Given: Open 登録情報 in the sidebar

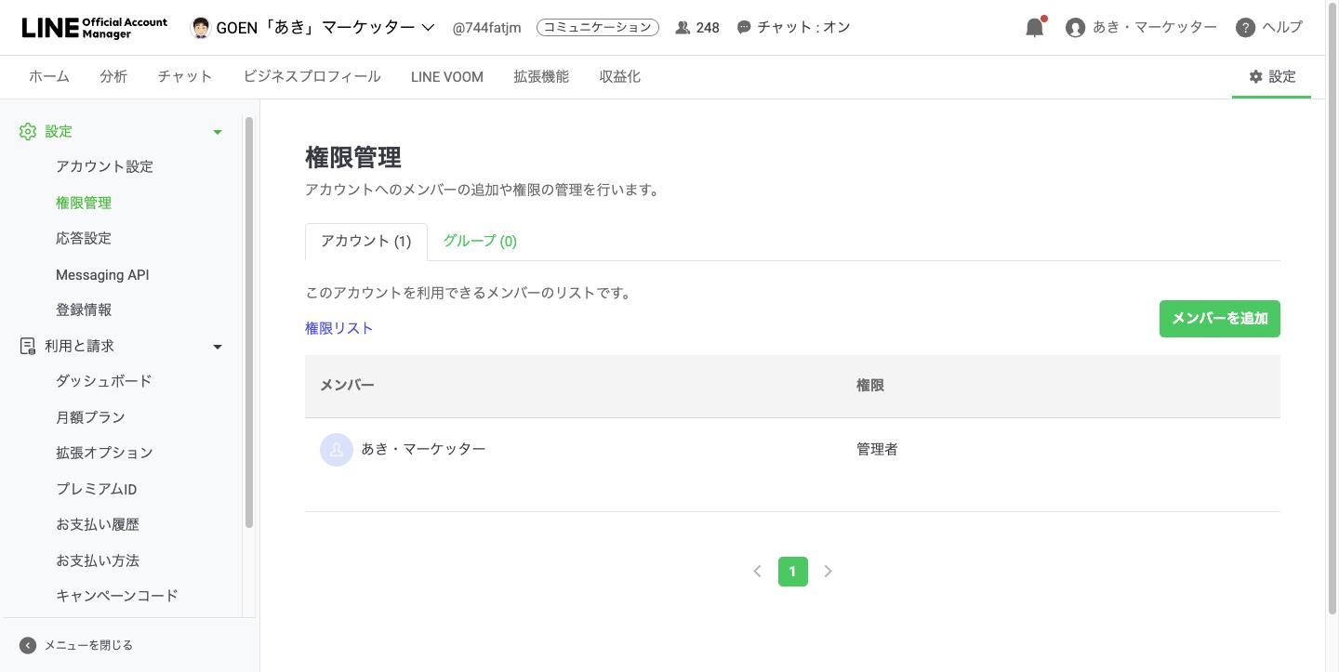Looking at the screenshot, I should pos(84,310).
